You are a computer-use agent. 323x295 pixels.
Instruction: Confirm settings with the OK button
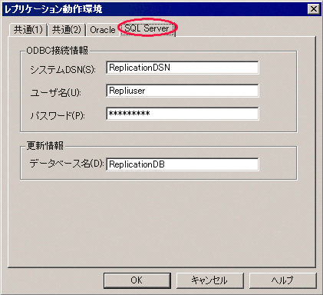(x=137, y=280)
